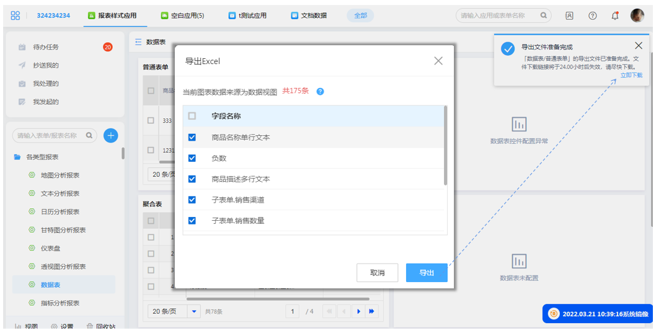The height and width of the screenshot is (333, 656).
Task: Open the 文档数据 tab
Action: [309, 16]
